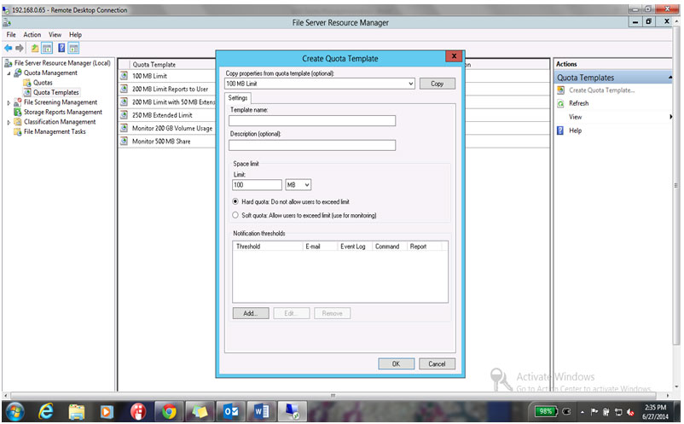Image resolution: width=684 pixels, height=424 pixels.
Task: Click the Template name field
Action: (312, 121)
